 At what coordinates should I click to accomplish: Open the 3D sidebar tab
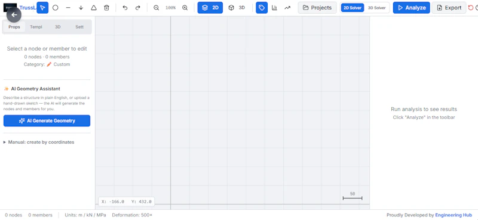(x=57, y=27)
